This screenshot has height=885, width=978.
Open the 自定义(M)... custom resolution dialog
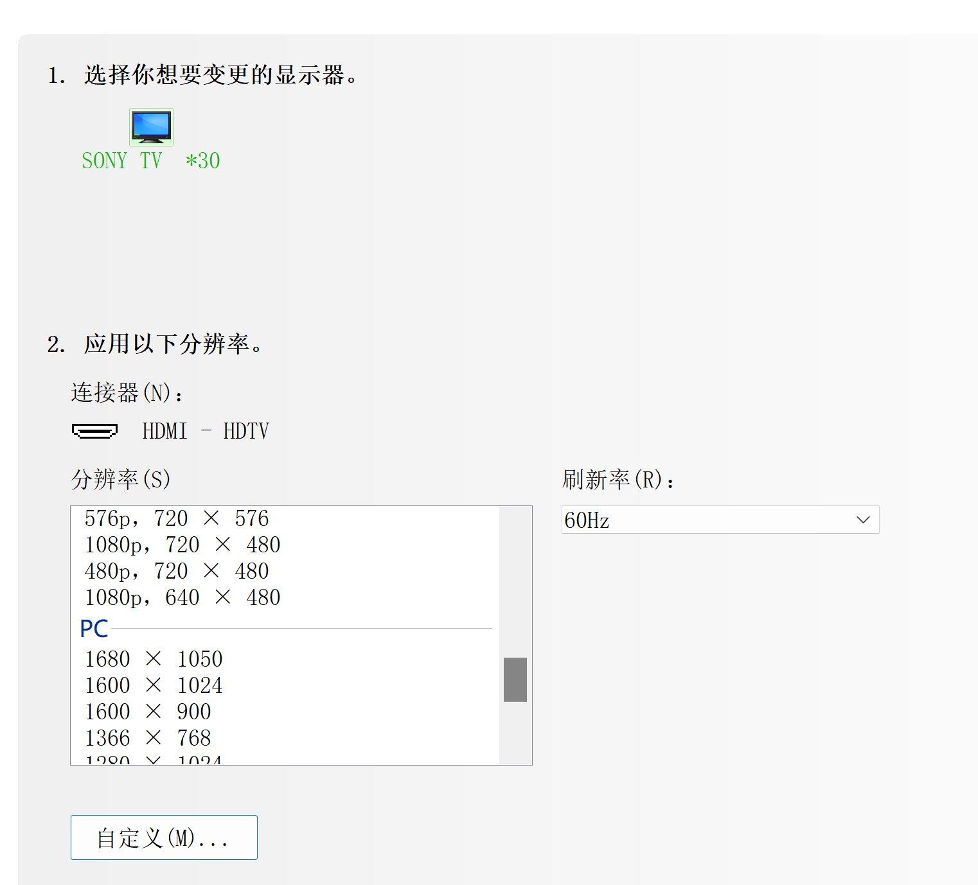(x=164, y=837)
